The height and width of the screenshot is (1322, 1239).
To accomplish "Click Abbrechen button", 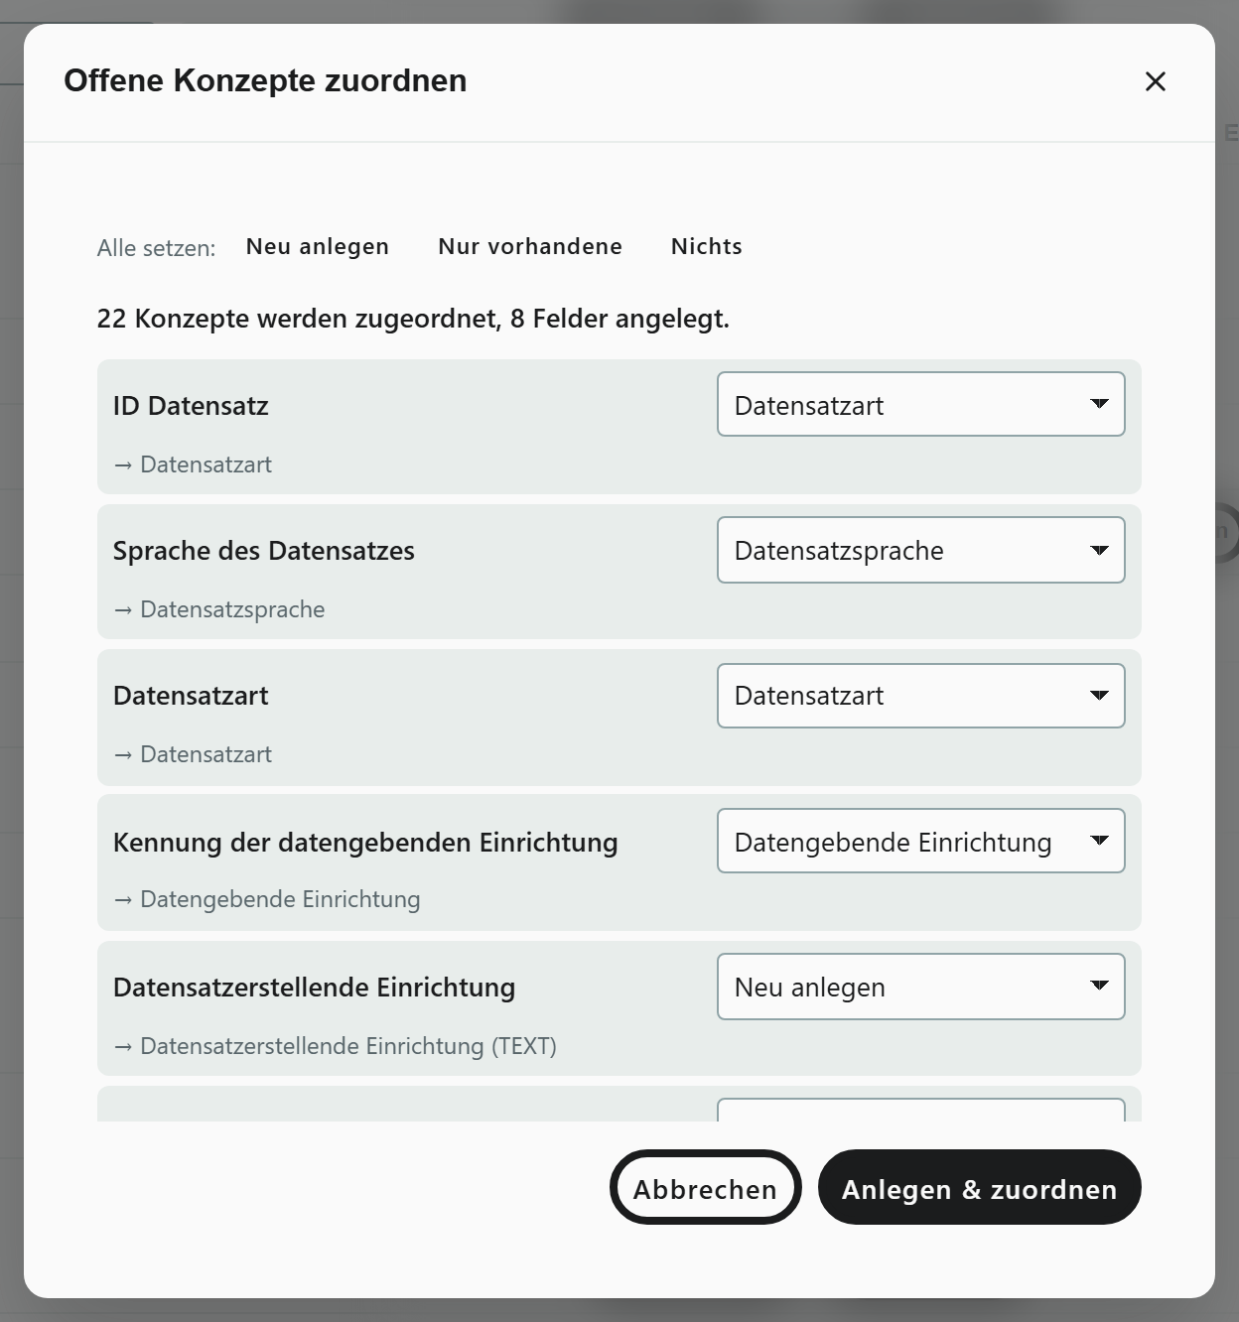I will 705,1187.
